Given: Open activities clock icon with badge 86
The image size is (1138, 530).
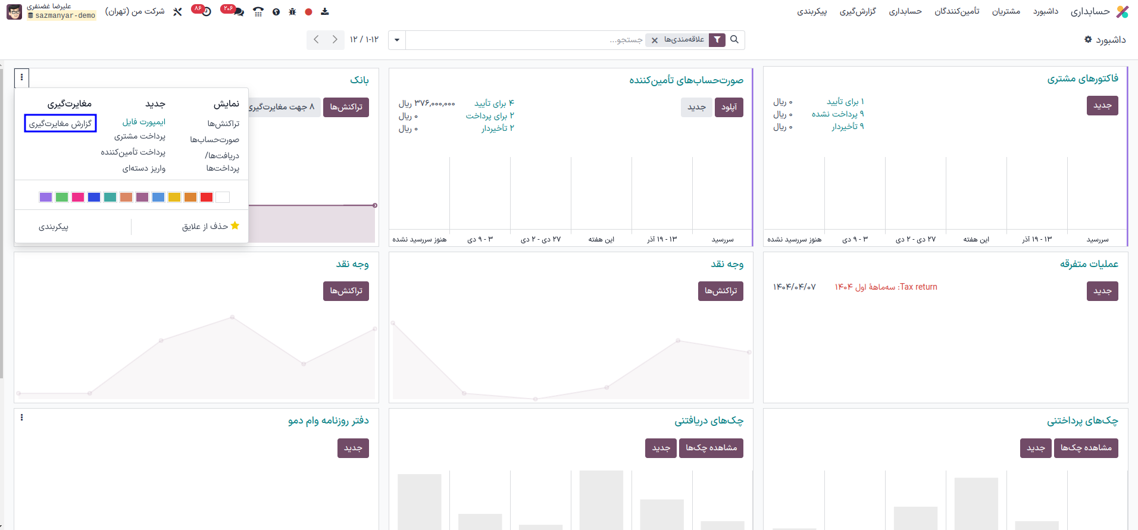Looking at the screenshot, I should [x=206, y=12].
